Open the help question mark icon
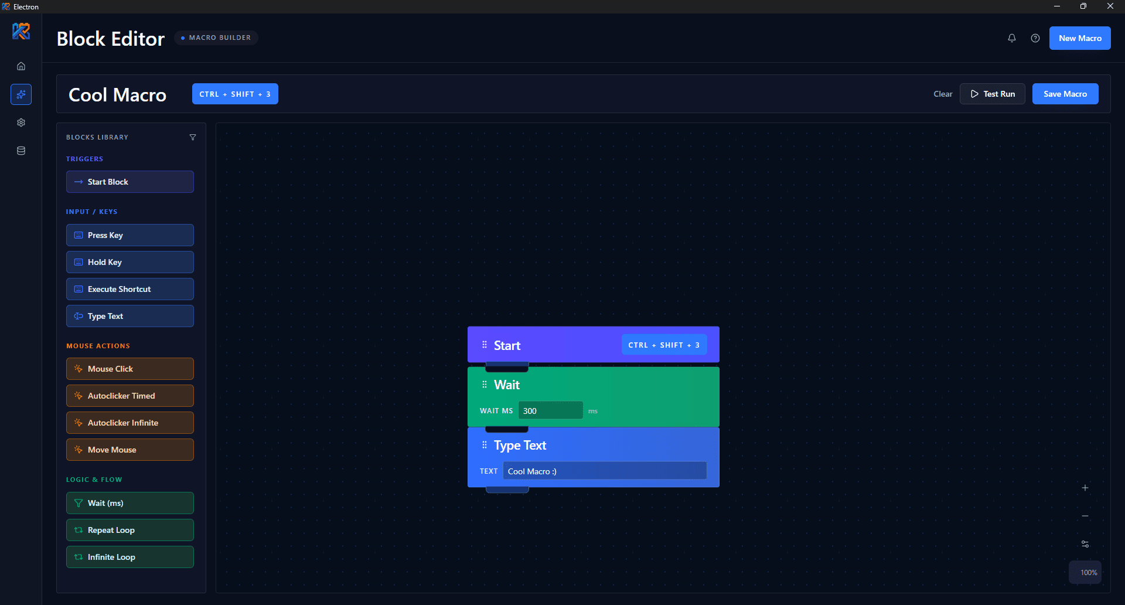 [1035, 38]
